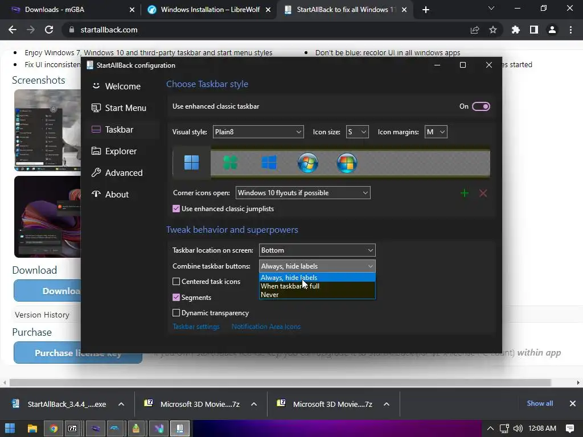
Task: Open 7-Zip from the taskbar
Action: 73,428
